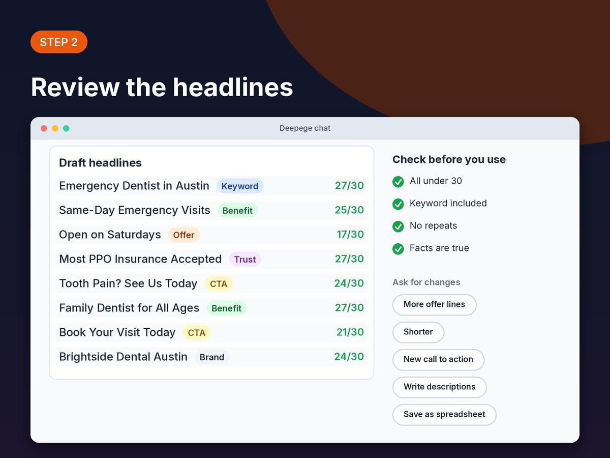
Task: Click the Benefit tag on Same-Day Emergency Visits
Action: (237, 211)
